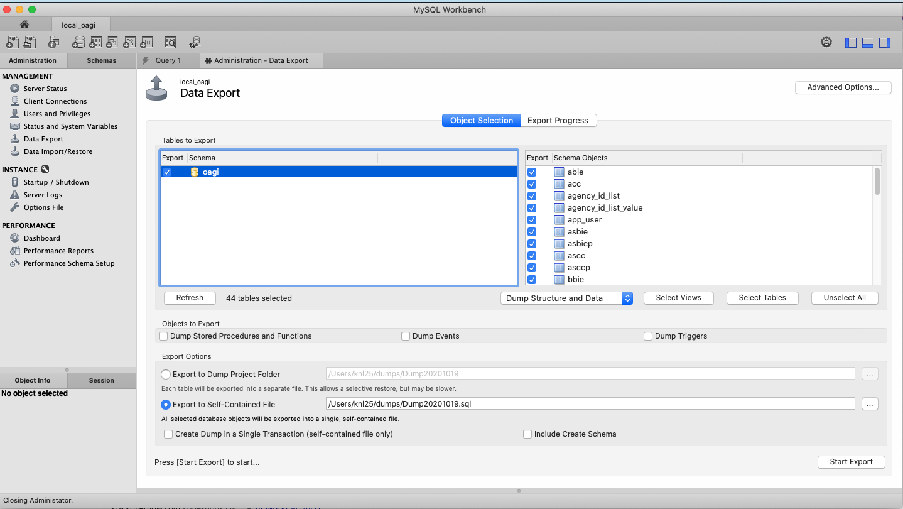This screenshot has width=903, height=509.
Task: Select the bbie table row
Action: coord(699,280)
